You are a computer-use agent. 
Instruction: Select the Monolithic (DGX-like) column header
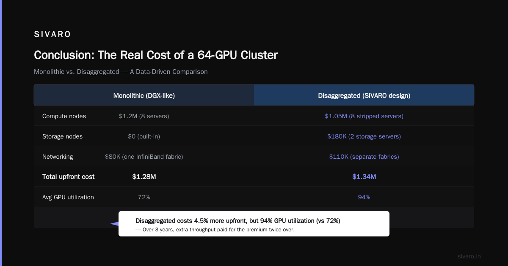click(144, 95)
